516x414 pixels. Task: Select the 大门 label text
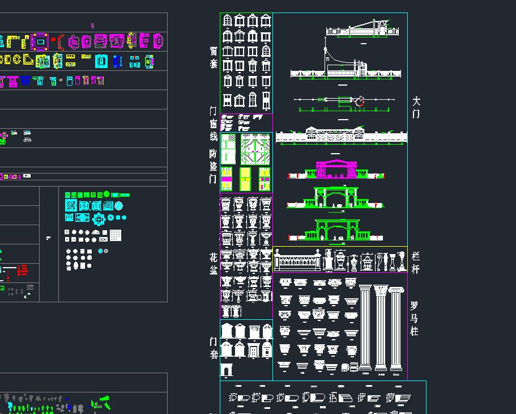(x=416, y=107)
